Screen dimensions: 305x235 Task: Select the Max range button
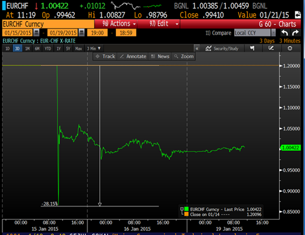click(78, 48)
